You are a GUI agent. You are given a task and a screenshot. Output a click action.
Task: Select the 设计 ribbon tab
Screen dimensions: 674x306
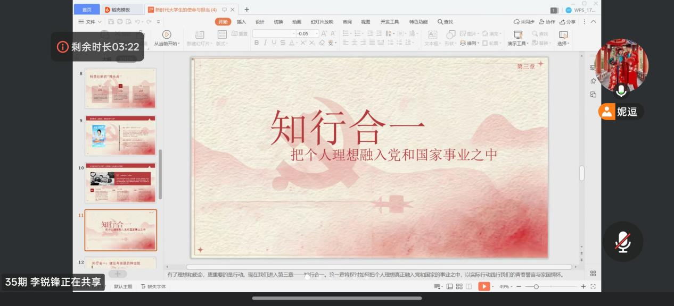coord(260,22)
